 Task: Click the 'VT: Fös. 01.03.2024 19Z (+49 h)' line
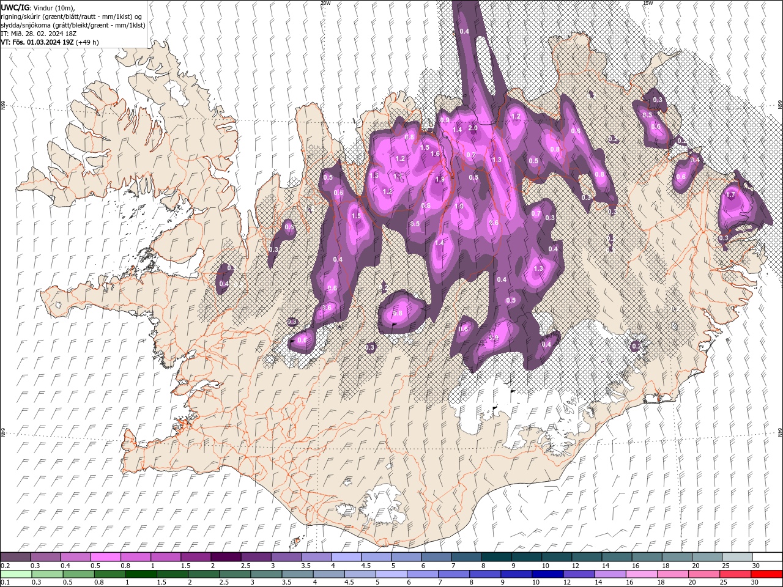tap(50, 42)
